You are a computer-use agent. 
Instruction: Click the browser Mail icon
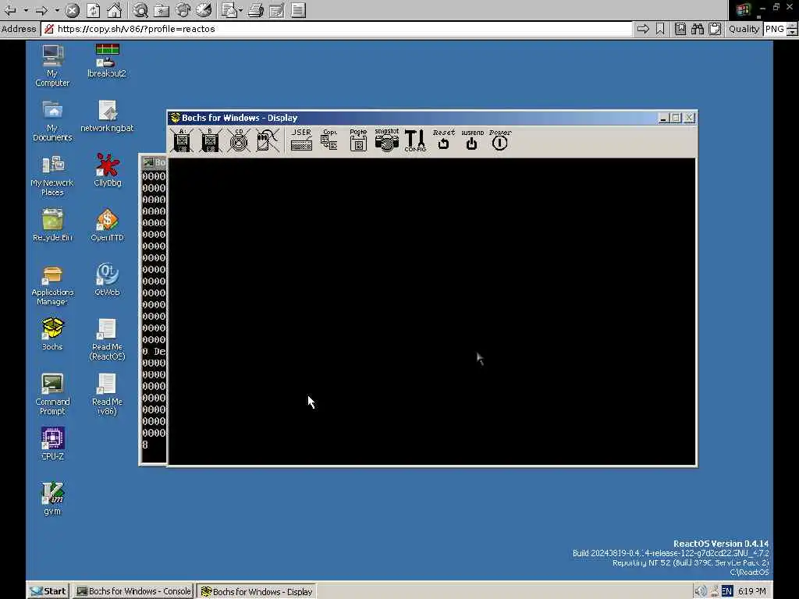[x=229, y=10]
